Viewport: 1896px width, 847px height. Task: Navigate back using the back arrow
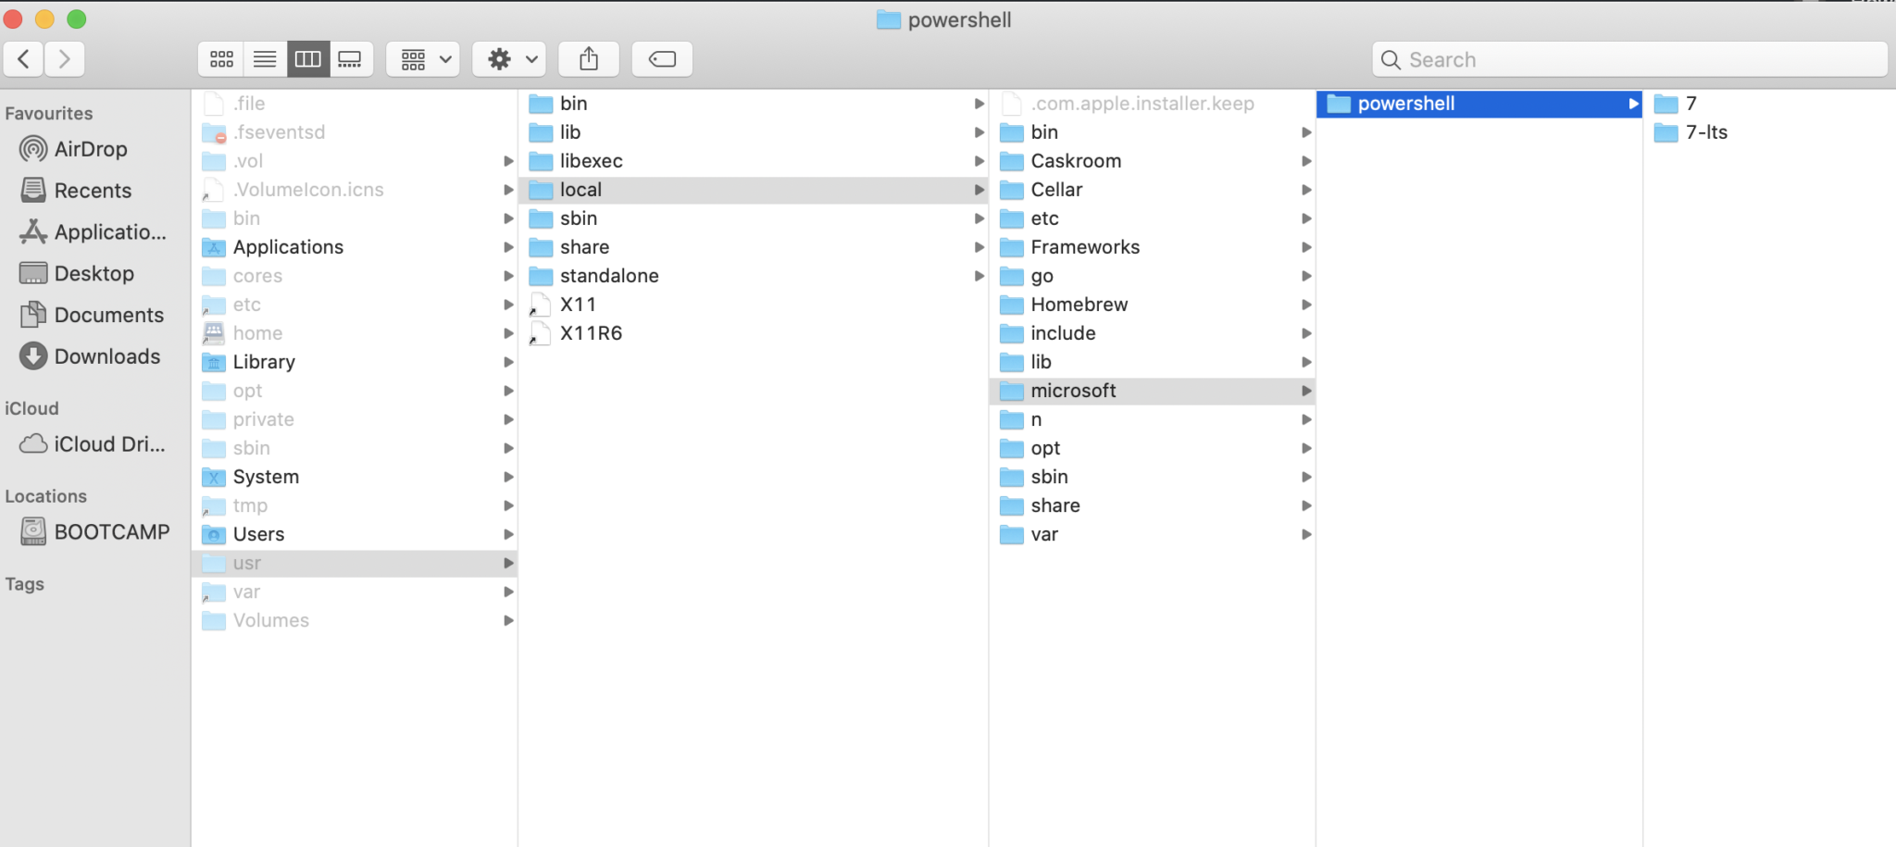click(x=23, y=58)
